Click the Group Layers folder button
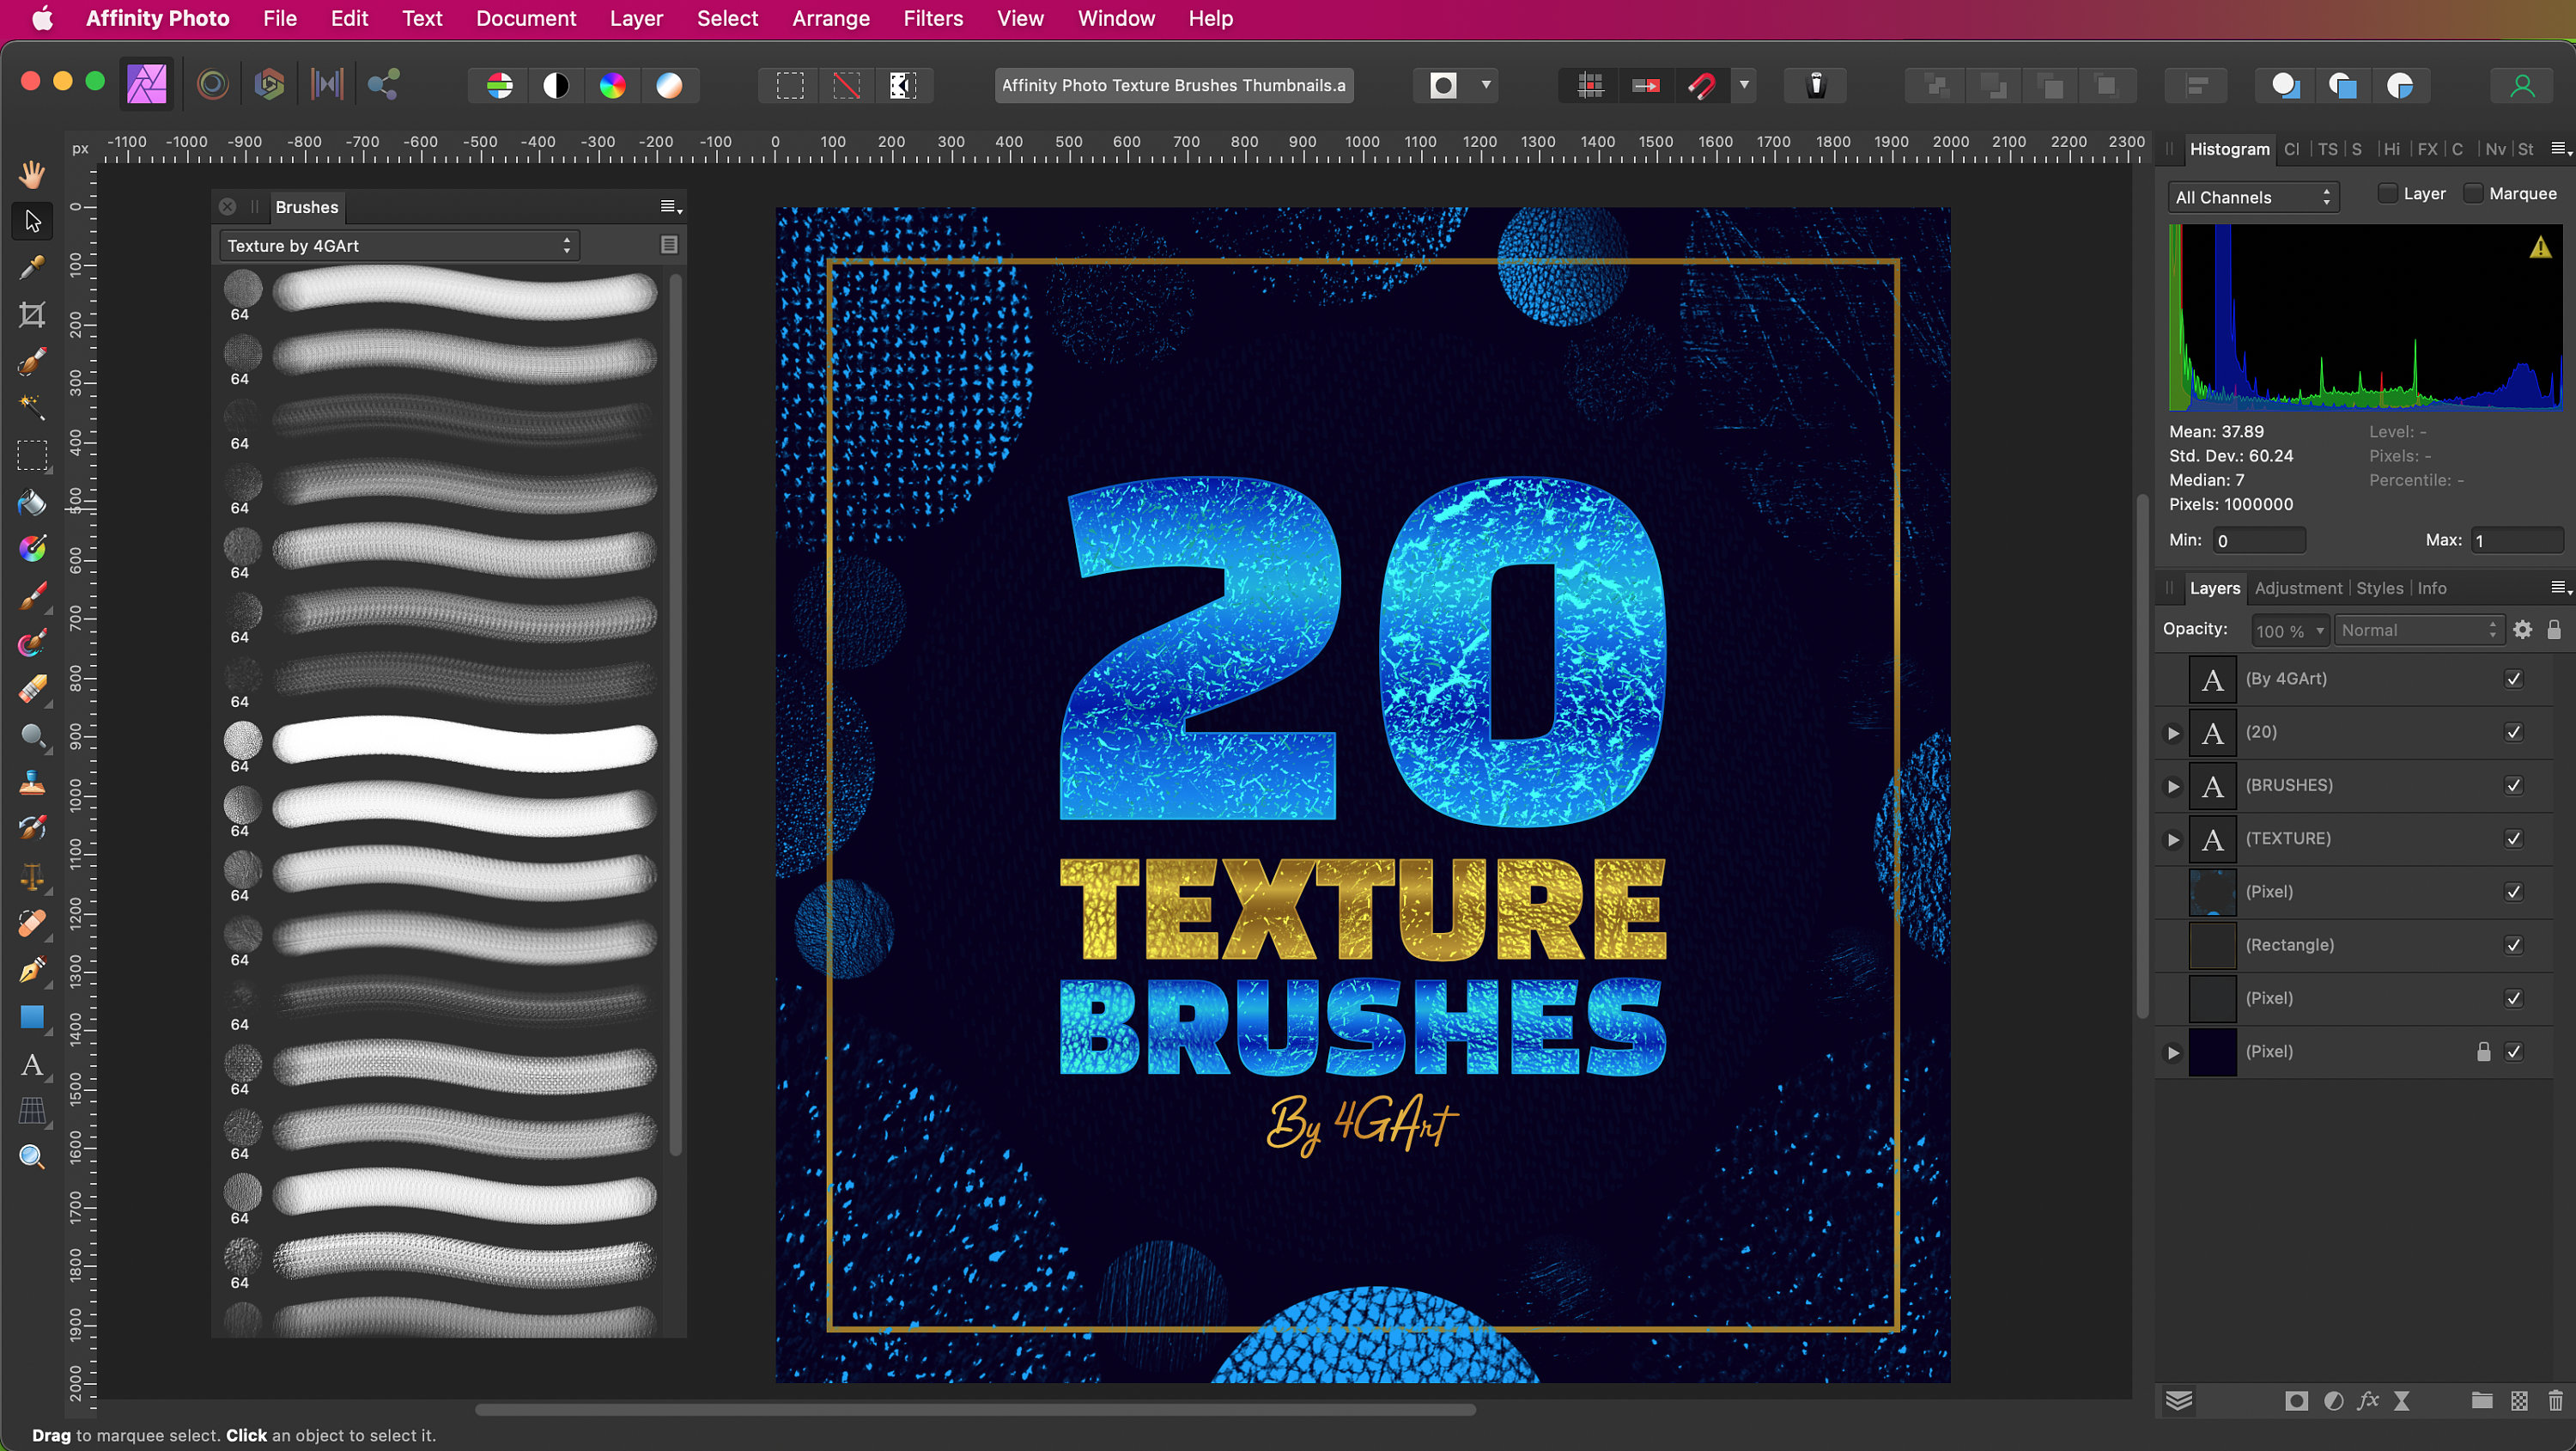2576x1451 pixels. coord(2481,1401)
